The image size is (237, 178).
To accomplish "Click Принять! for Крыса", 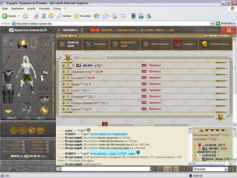I will [155, 109].
